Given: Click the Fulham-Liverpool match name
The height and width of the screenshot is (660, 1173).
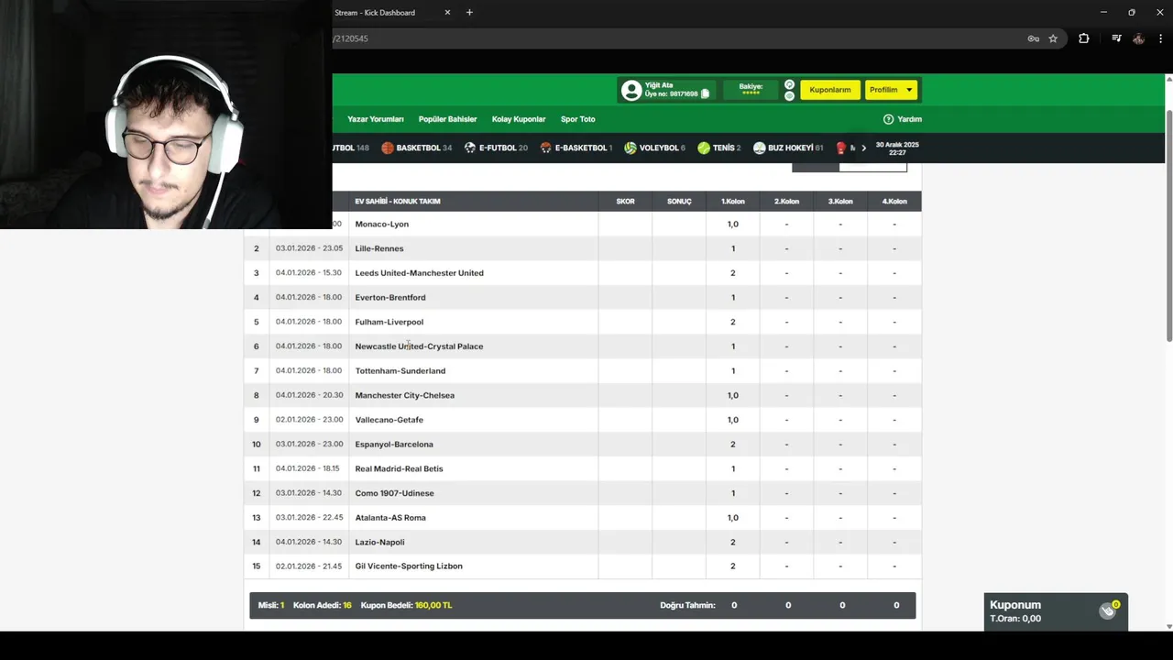Looking at the screenshot, I should 389,322.
